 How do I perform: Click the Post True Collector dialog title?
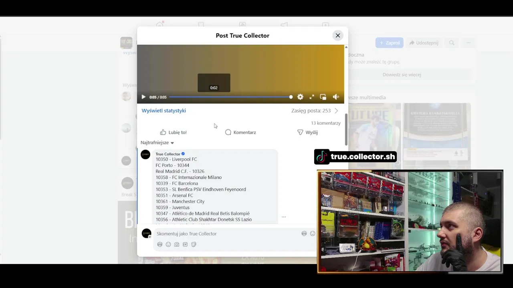(x=242, y=36)
